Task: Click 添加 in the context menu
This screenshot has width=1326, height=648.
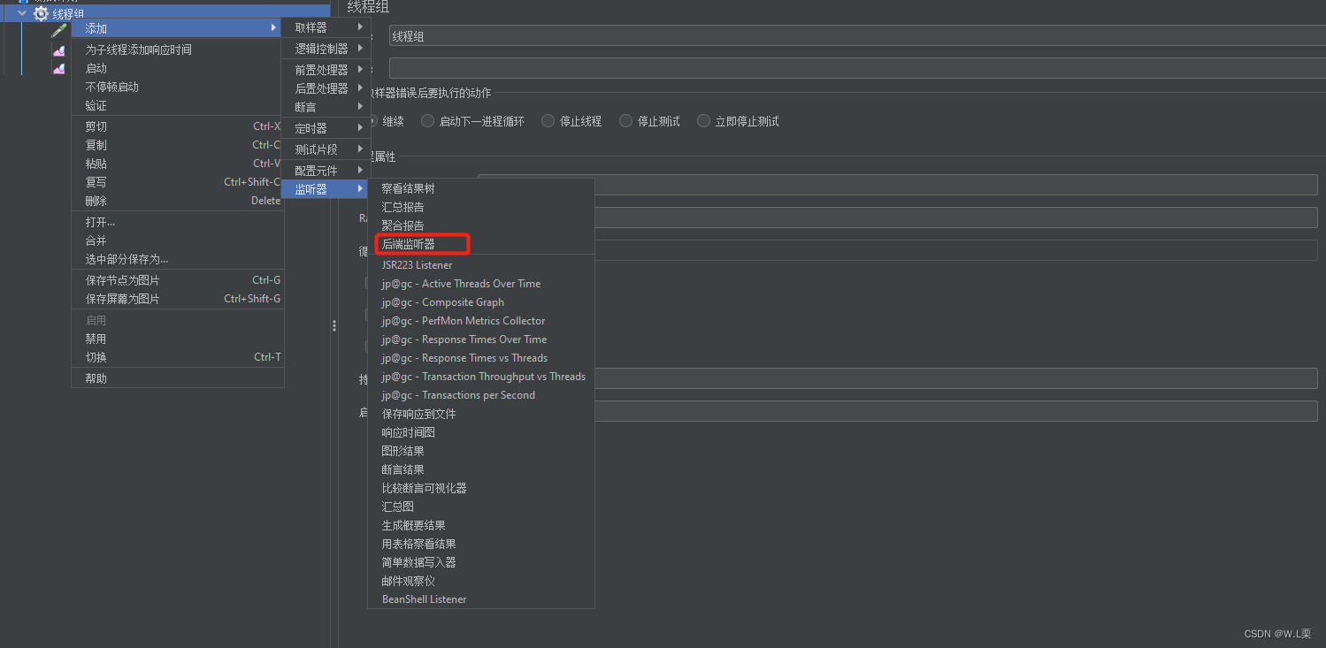Action: coord(177,28)
